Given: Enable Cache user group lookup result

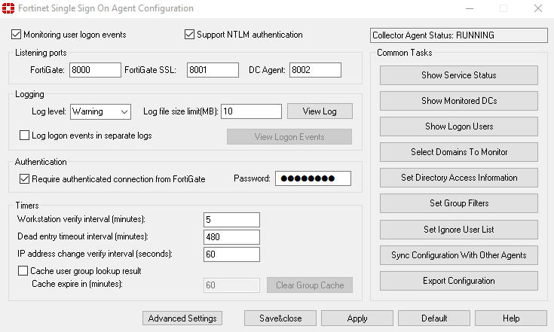Looking at the screenshot, I should 23,270.
